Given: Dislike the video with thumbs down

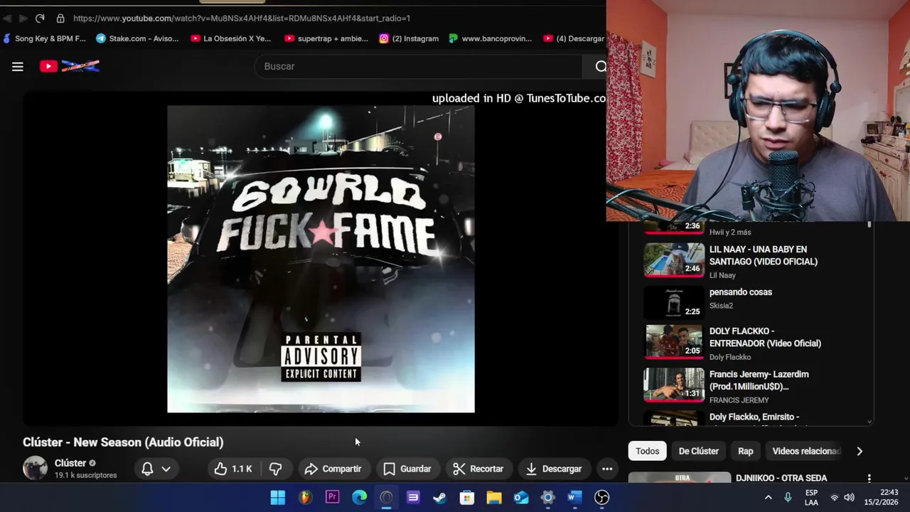Looking at the screenshot, I should coord(276,469).
